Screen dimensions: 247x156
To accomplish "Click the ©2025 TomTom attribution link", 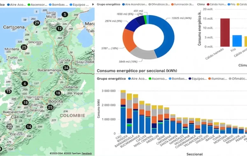I will (72, 153).
